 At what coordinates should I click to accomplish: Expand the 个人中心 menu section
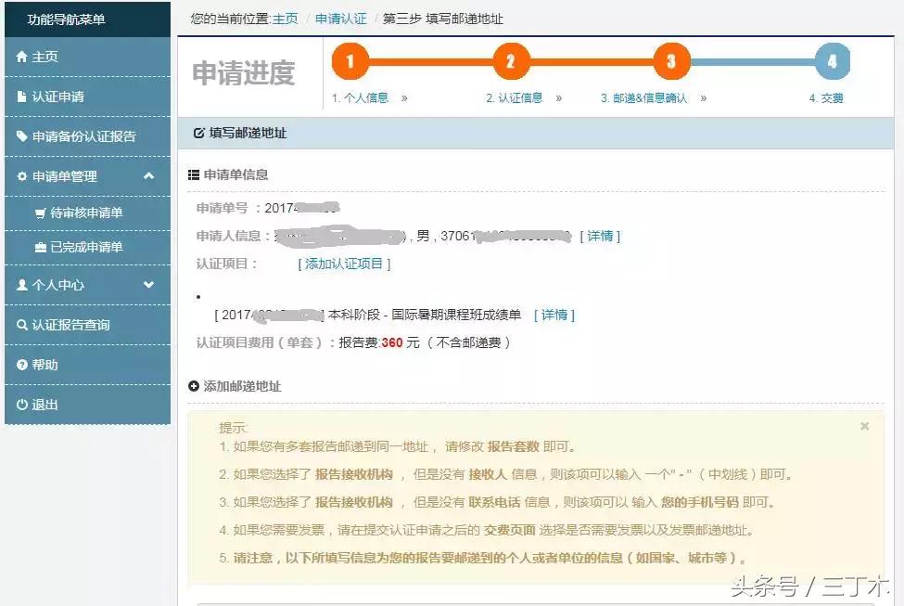(x=147, y=285)
